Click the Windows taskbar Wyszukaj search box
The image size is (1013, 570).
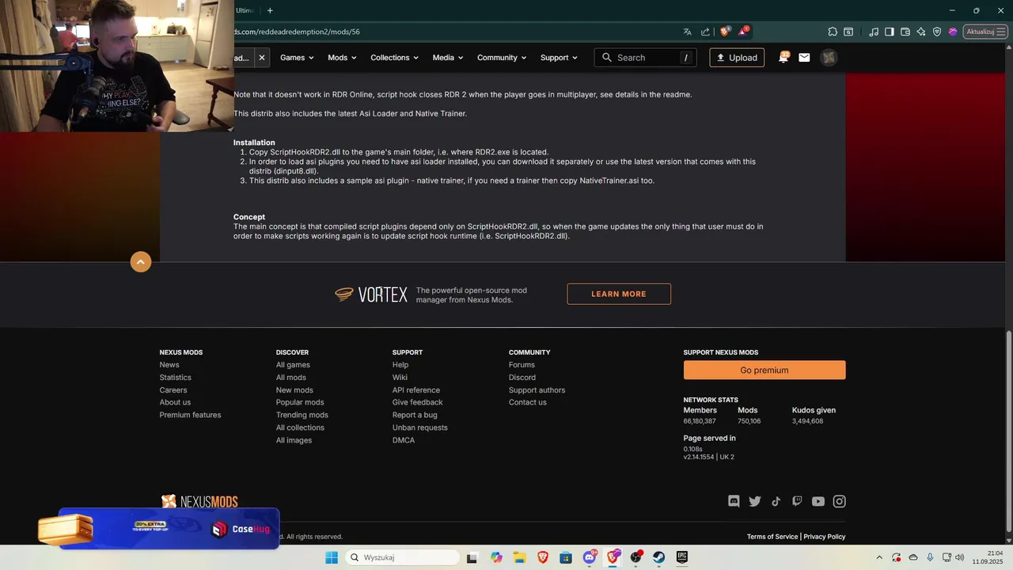pos(401,557)
